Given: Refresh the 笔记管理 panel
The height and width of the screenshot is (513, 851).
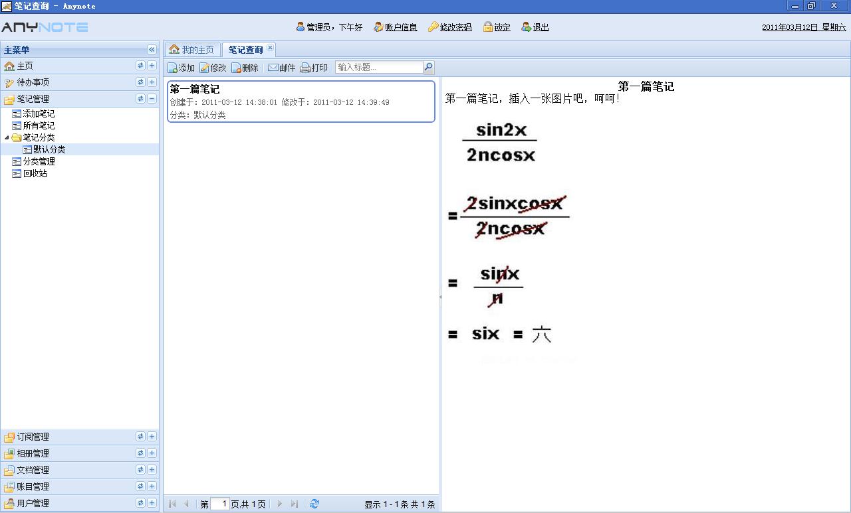Looking at the screenshot, I should pyautogui.click(x=140, y=99).
